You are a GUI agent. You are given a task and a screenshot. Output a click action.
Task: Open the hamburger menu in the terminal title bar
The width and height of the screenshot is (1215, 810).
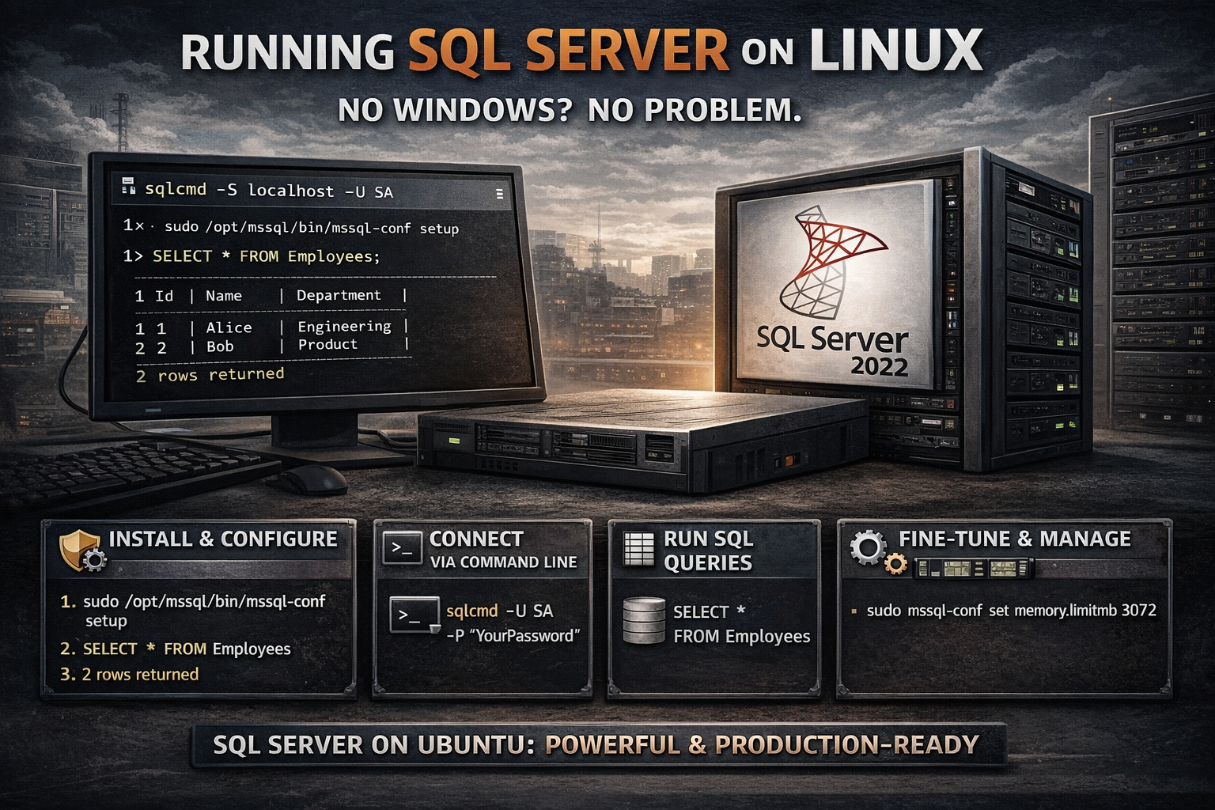499,194
